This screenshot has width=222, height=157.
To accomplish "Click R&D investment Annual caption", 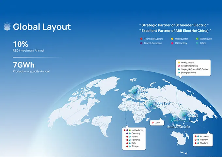I will 28,50.
